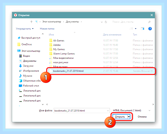Click the Видео folder icon in sidebar
This screenshot has width=167, height=134.
[x=20, y=56]
